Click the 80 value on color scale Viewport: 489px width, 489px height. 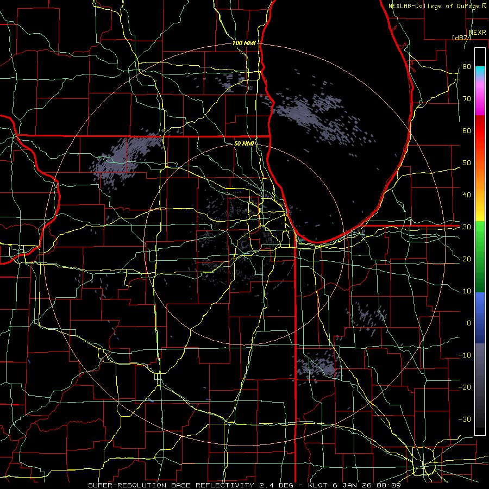point(467,67)
